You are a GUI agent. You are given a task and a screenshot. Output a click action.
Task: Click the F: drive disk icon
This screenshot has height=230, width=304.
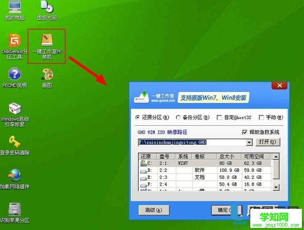pos(144,185)
